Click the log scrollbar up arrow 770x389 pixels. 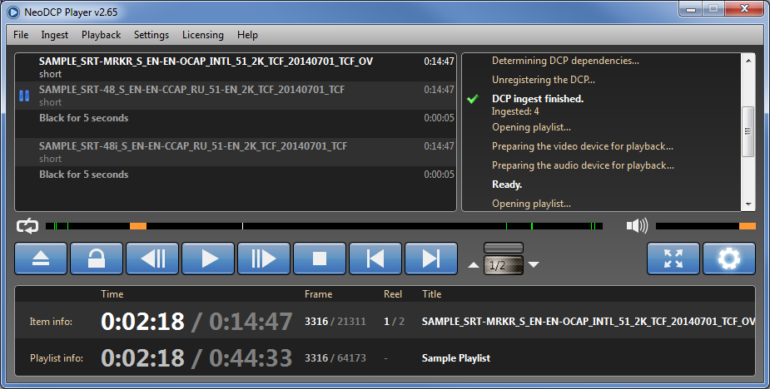coord(748,61)
